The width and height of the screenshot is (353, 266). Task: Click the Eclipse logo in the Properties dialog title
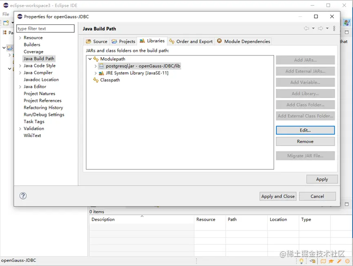point(20,16)
